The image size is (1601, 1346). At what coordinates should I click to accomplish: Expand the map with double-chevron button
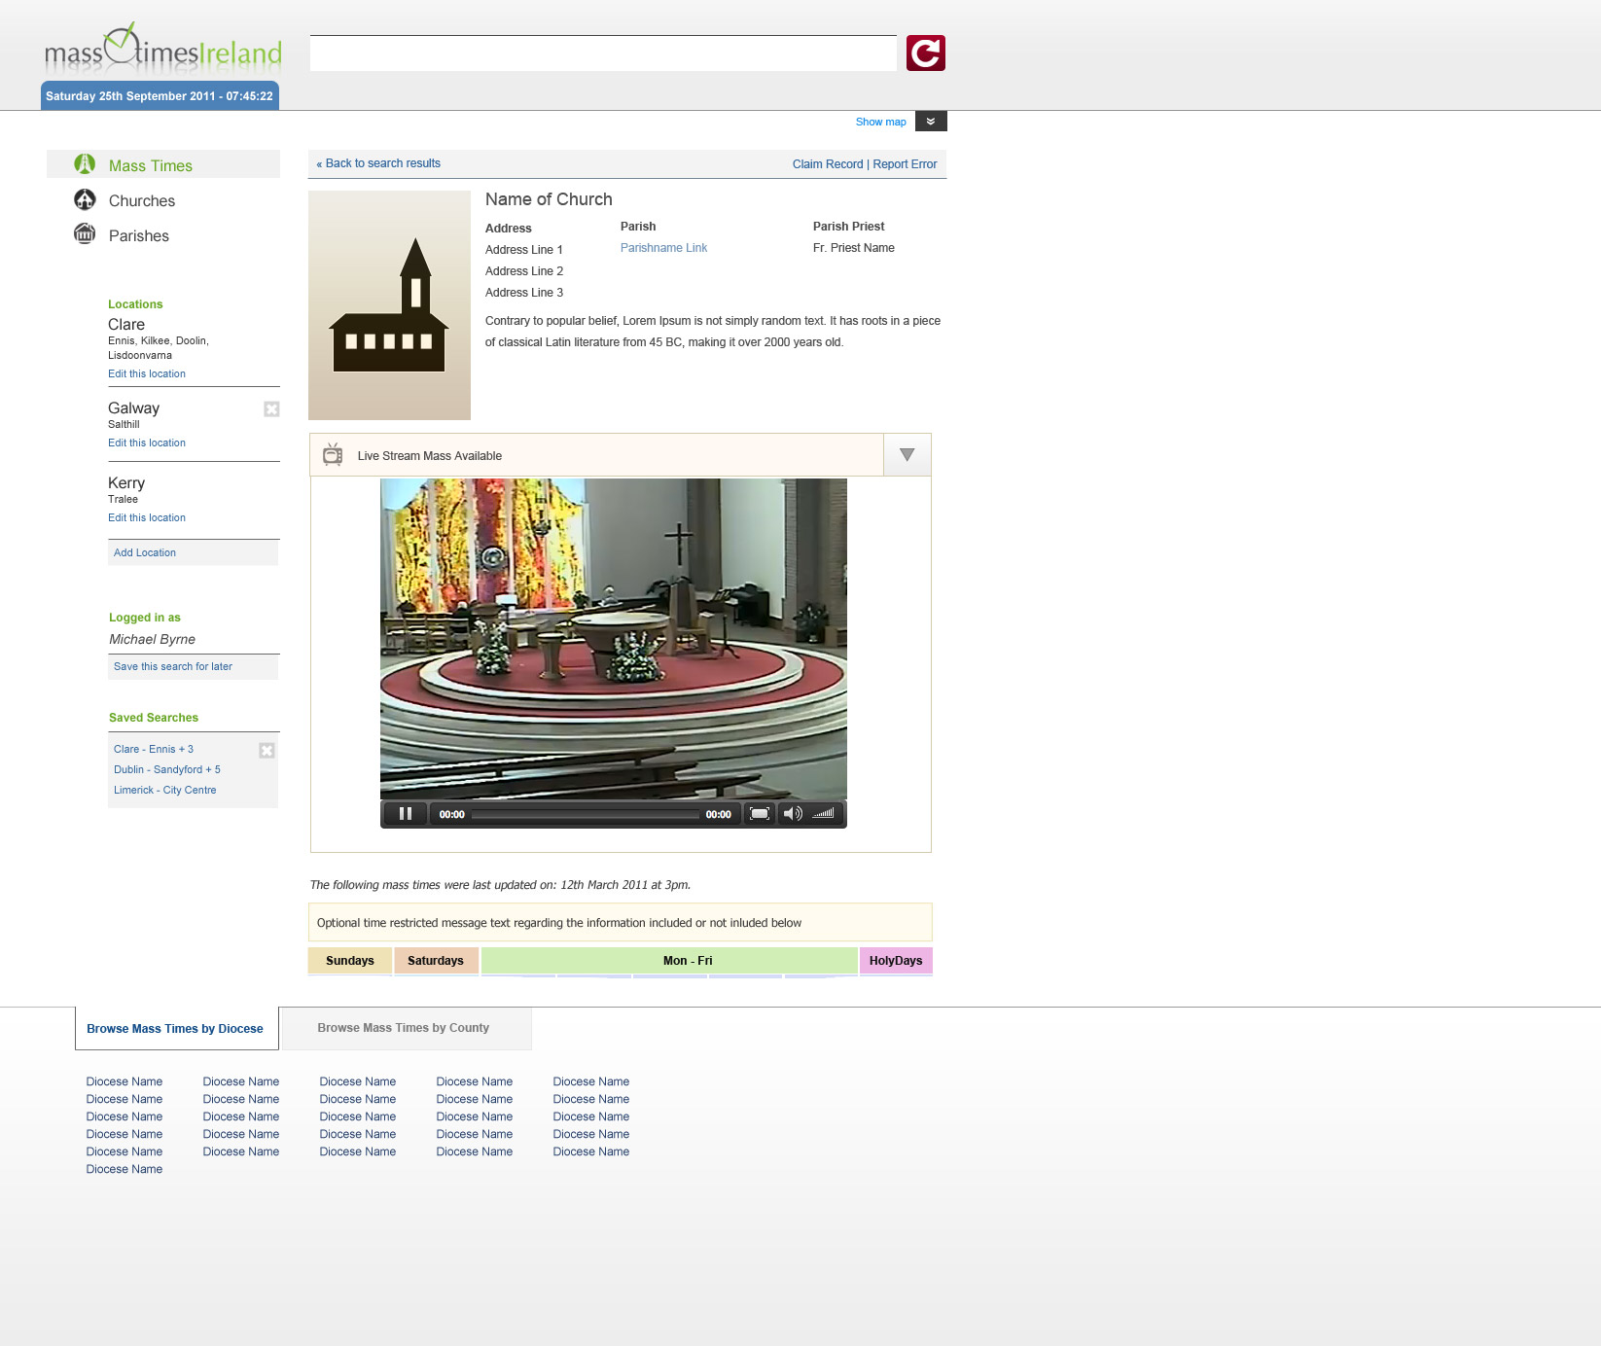(931, 122)
